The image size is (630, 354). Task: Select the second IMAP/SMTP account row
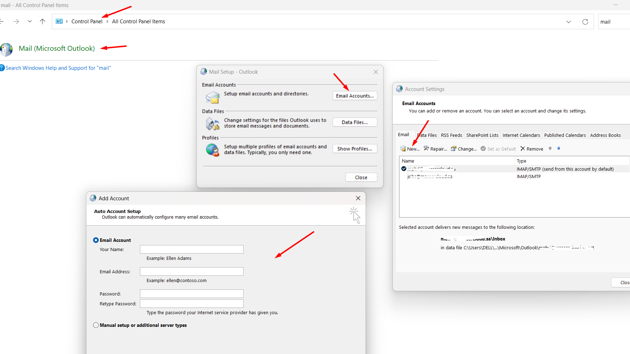[x=515, y=176]
